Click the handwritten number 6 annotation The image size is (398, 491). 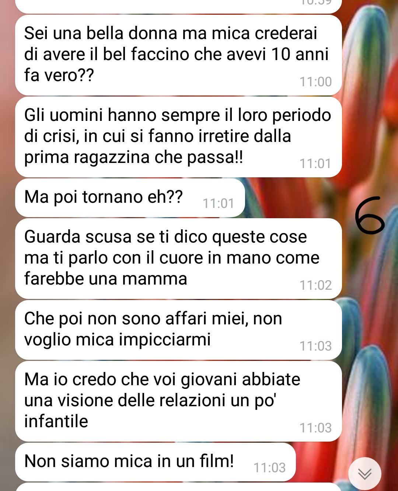[x=370, y=215]
